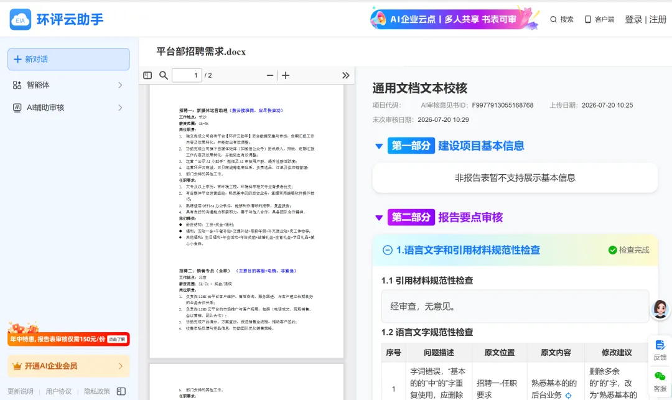Expand the AI辅助审核 chevron arrow
The width and height of the screenshot is (672, 400).
(120, 108)
